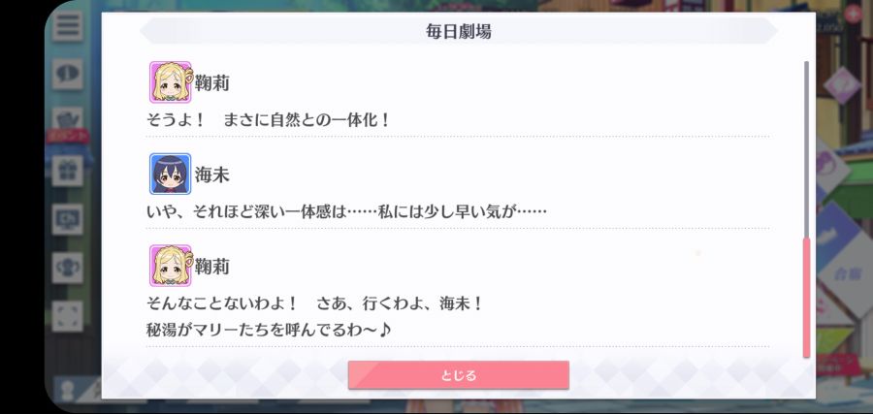Click the monitor screen icon in sidebar
873x414 pixels.
67,219
